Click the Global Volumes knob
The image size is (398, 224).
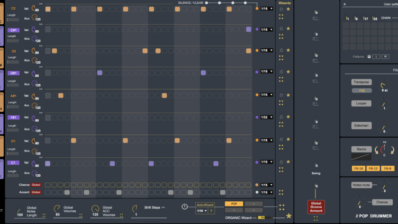[x=57, y=208]
